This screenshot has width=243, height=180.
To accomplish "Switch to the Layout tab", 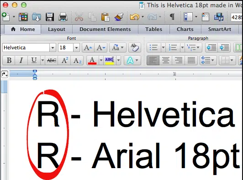I will tap(57, 29).
